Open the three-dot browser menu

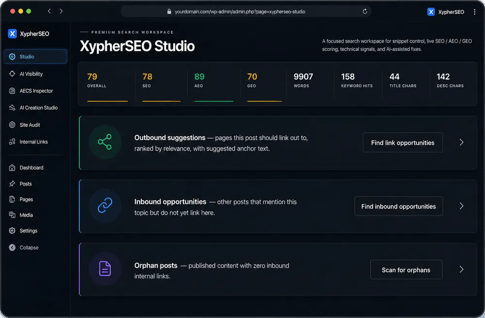[474, 12]
